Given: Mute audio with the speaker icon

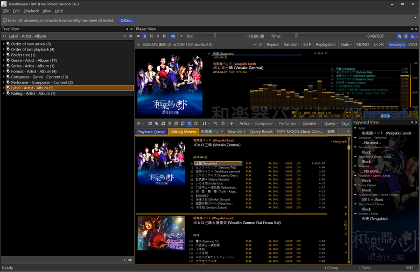Looking at the screenshot, I should coord(173,36).
